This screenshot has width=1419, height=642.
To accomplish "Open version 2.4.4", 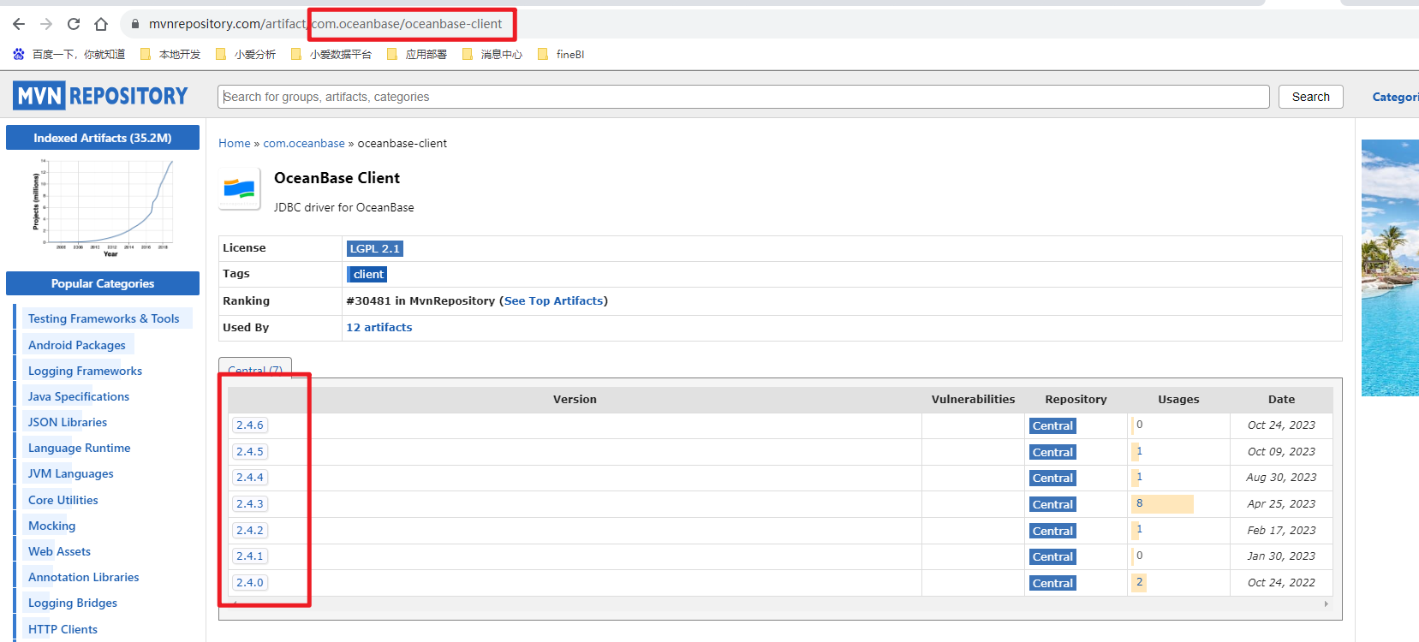I will (250, 478).
